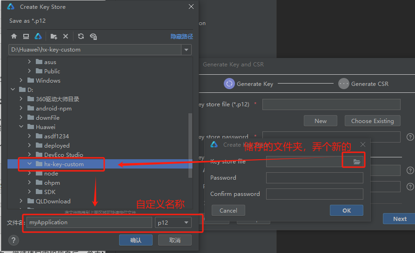415x253 pixels.
Task: Click the show hidden files icon
Action: [x=94, y=36]
